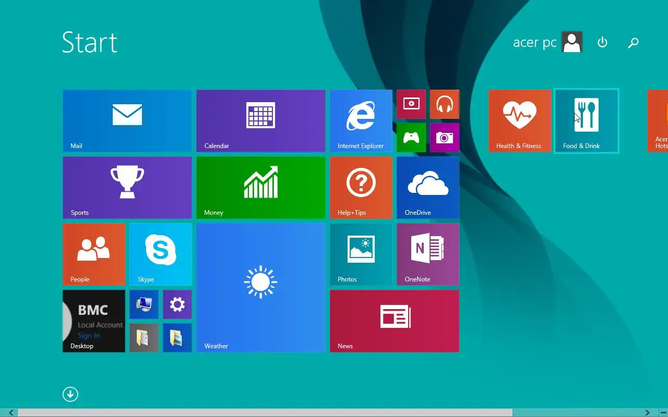Launch the People app tile
The width and height of the screenshot is (668, 417).
coord(94,254)
